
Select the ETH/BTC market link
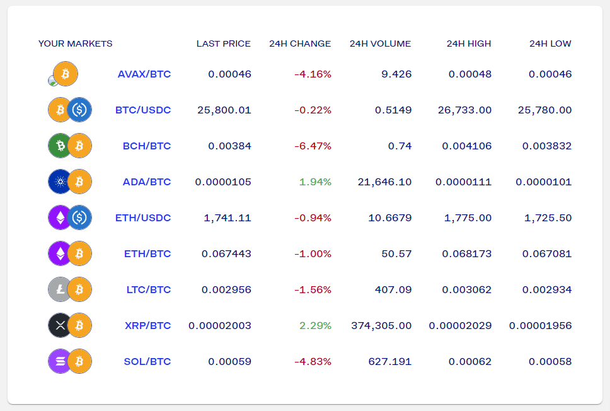point(147,254)
